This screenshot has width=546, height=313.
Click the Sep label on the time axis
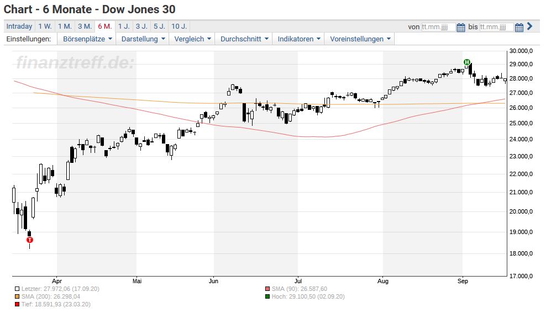[x=463, y=281]
